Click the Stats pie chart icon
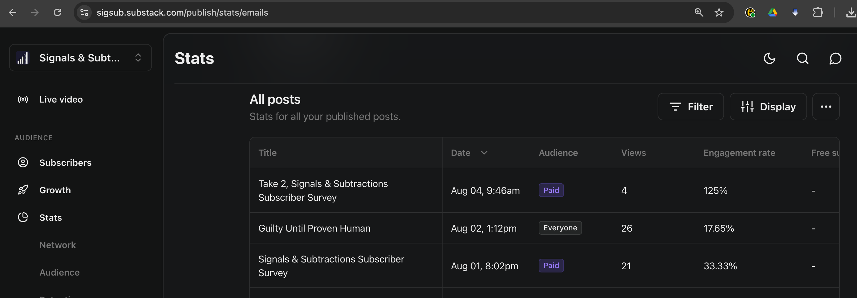Image resolution: width=857 pixels, height=298 pixels. [23, 217]
